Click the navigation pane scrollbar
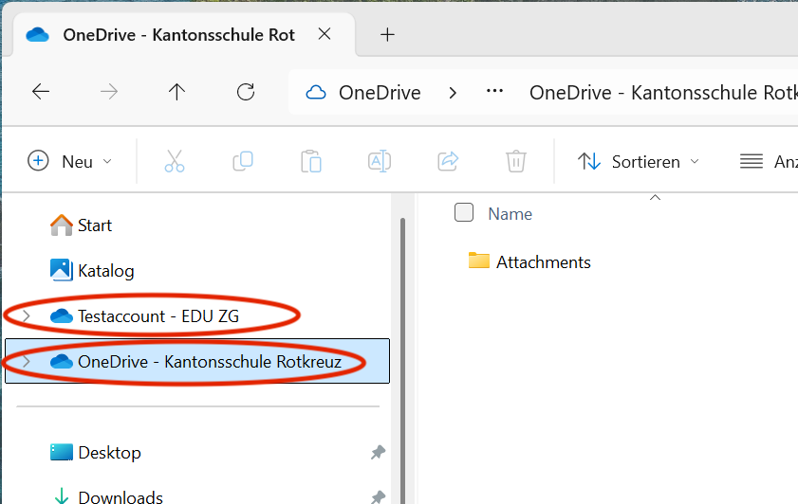Image resolution: width=798 pixels, height=504 pixels. pyautogui.click(x=402, y=361)
